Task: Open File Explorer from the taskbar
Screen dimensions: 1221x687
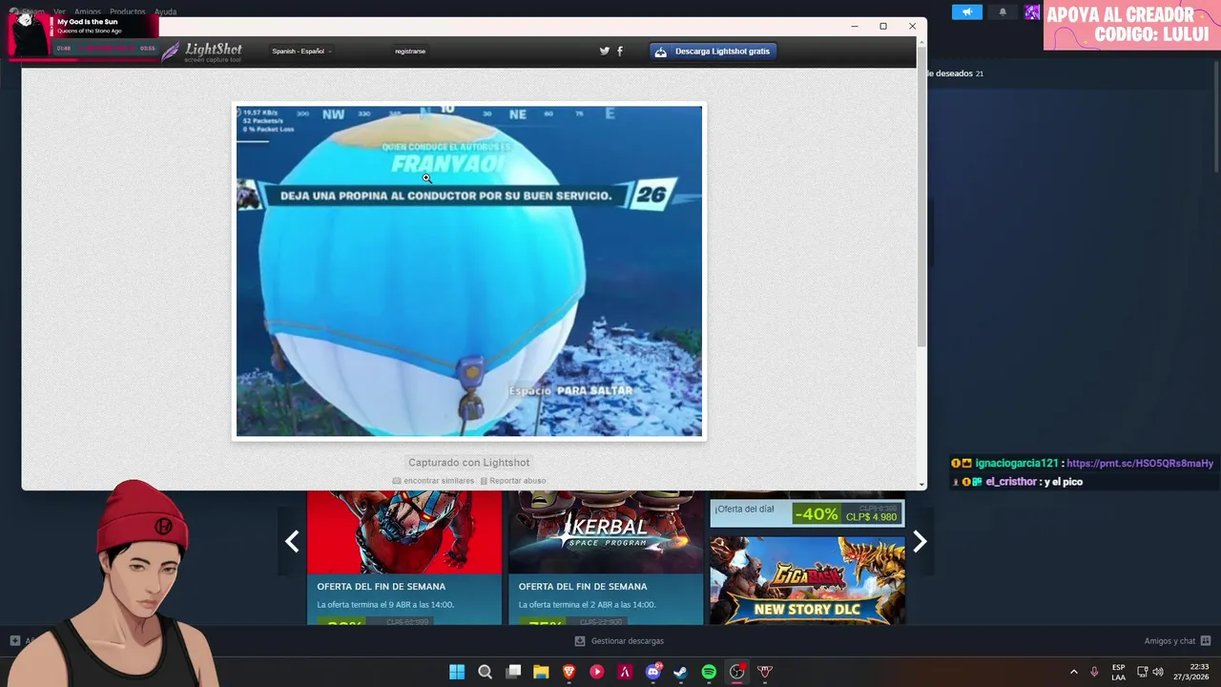Action: tap(541, 672)
